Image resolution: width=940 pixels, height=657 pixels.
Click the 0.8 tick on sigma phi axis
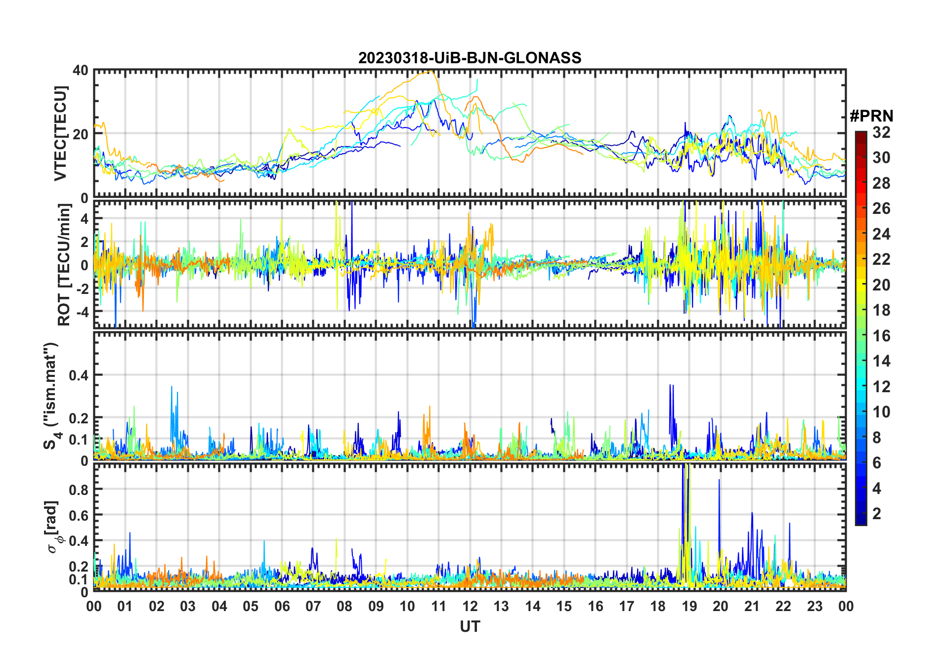(78, 490)
